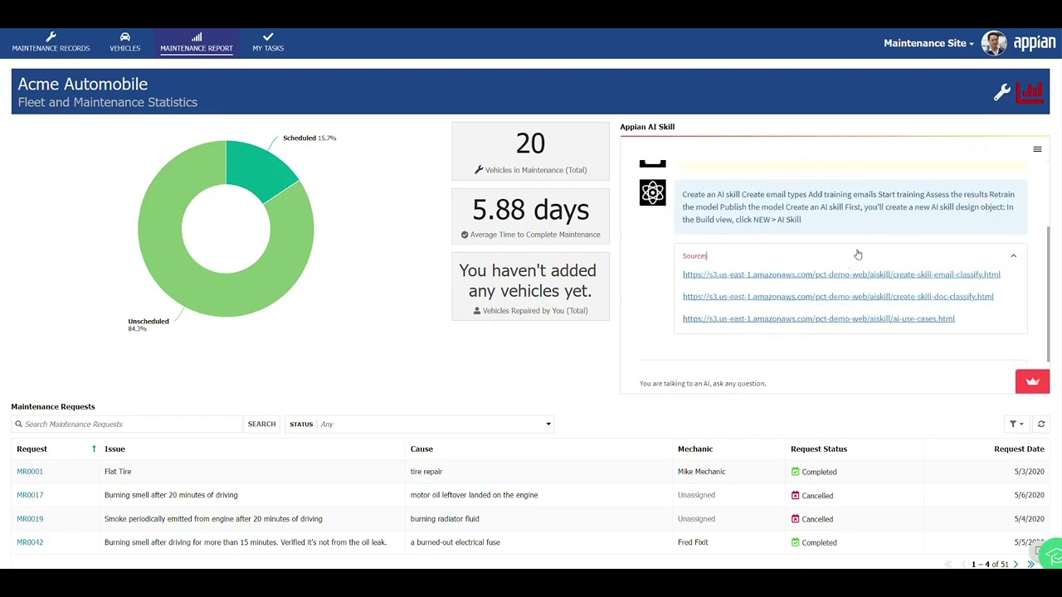Open AI Skill chat hamburger menu

tap(1037, 149)
